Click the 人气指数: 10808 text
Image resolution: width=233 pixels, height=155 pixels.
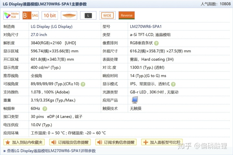pyautogui.click(x=216, y=4)
